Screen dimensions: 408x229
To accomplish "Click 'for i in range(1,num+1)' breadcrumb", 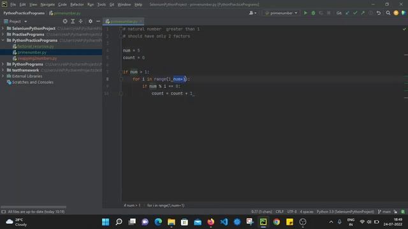I will tap(166, 205).
